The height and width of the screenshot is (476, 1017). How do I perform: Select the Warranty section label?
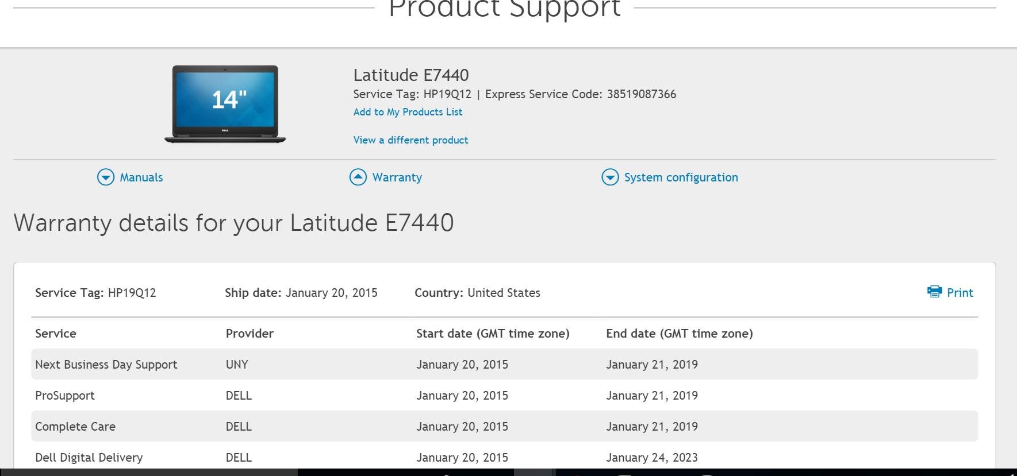coord(397,177)
